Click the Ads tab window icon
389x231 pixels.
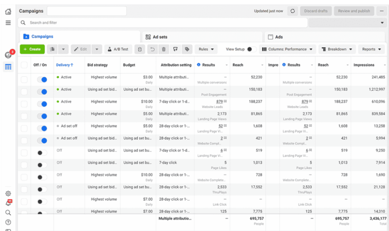click(x=270, y=37)
